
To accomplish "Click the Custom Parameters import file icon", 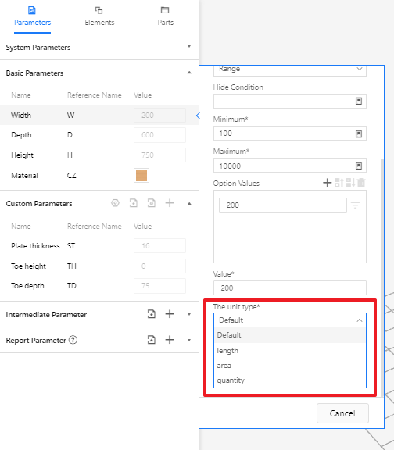I will (133, 203).
